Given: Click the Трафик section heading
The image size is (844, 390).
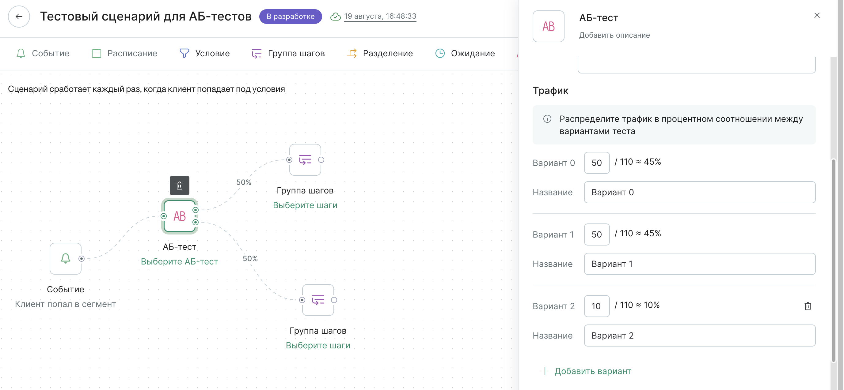Looking at the screenshot, I should coord(550,91).
